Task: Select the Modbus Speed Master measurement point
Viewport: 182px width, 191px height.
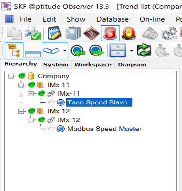Action: click(105, 129)
